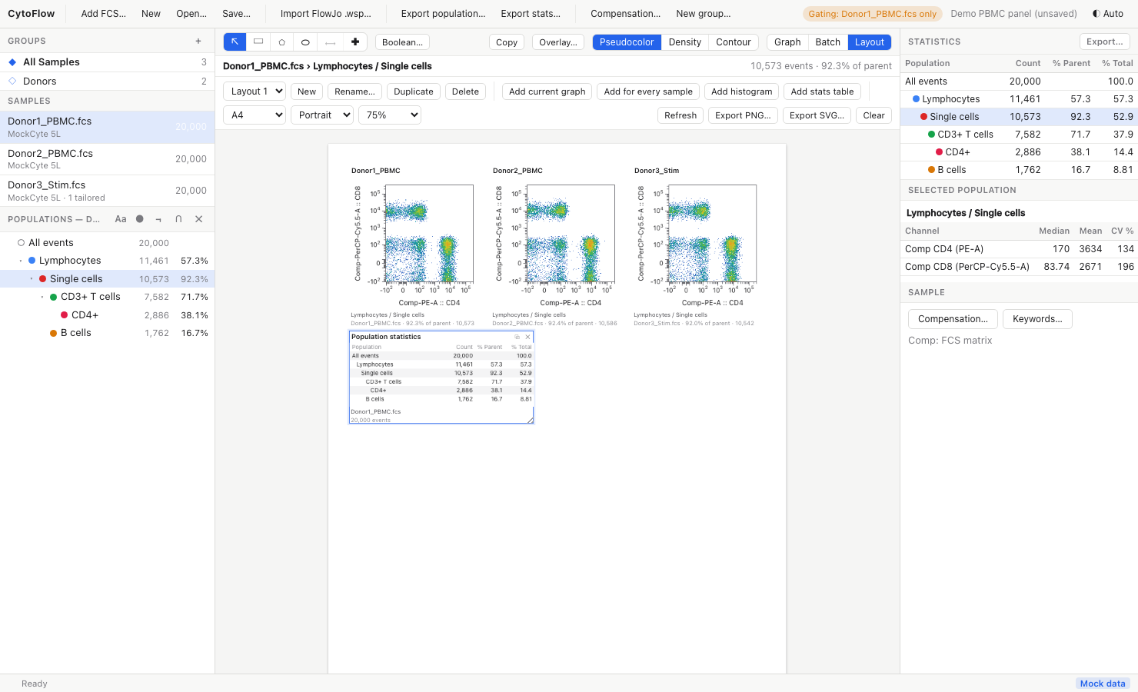Select the quadrant gate plus tool
This screenshot has height=692, width=1138.
coord(354,42)
